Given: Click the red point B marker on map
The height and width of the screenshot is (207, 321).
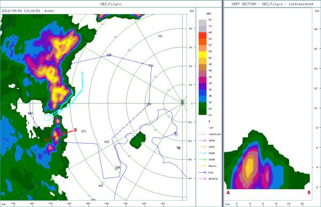Looking at the screenshot, I should (75, 130).
